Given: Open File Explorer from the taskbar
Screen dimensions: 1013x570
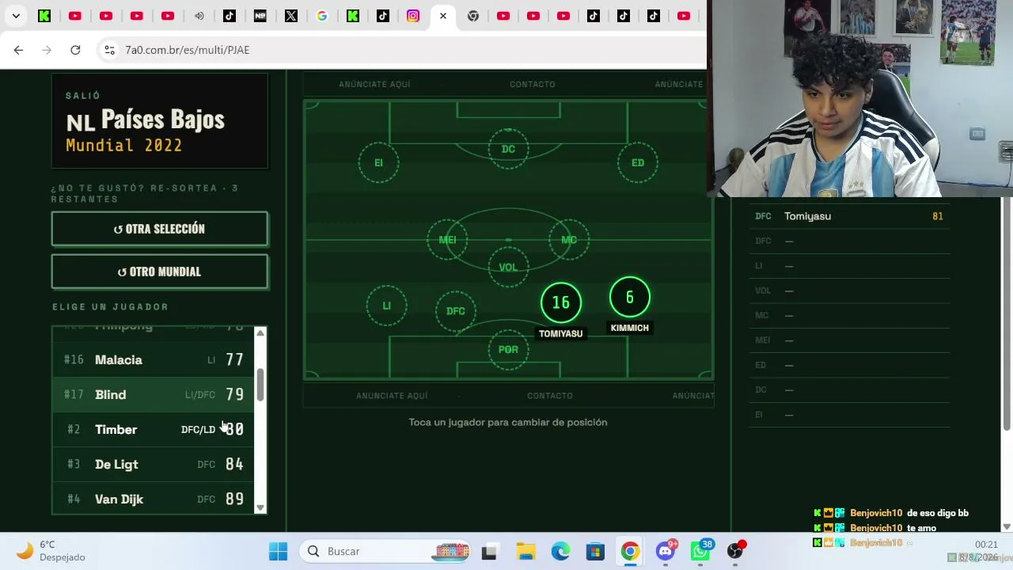Looking at the screenshot, I should [x=525, y=552].
